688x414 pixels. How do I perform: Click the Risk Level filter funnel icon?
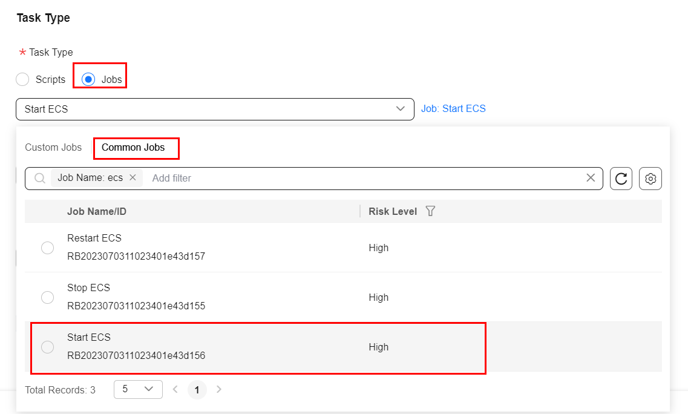pos(430,211)
